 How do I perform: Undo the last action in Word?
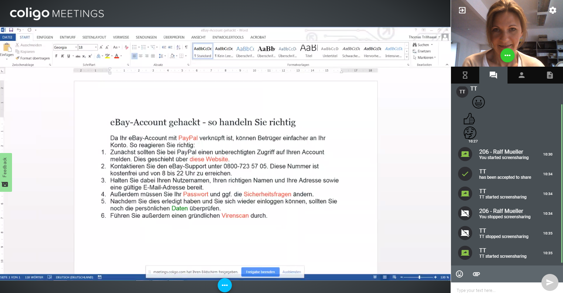pos(19,30)
